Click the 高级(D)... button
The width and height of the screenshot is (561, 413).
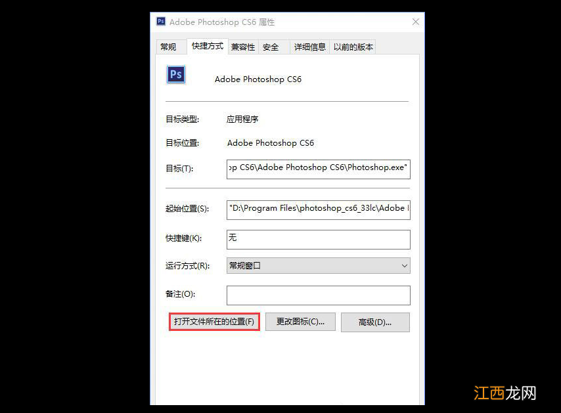tap(375, 322)
